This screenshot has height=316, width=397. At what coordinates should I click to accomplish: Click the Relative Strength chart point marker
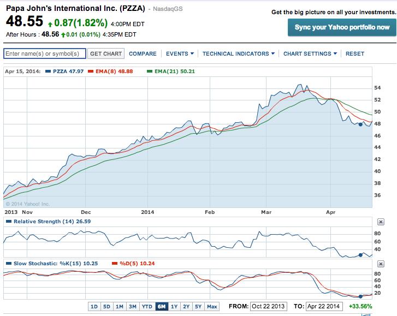(360, 255)
